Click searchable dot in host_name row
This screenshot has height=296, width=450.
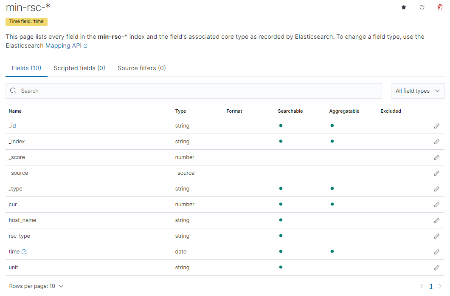[x=281, y=220]
